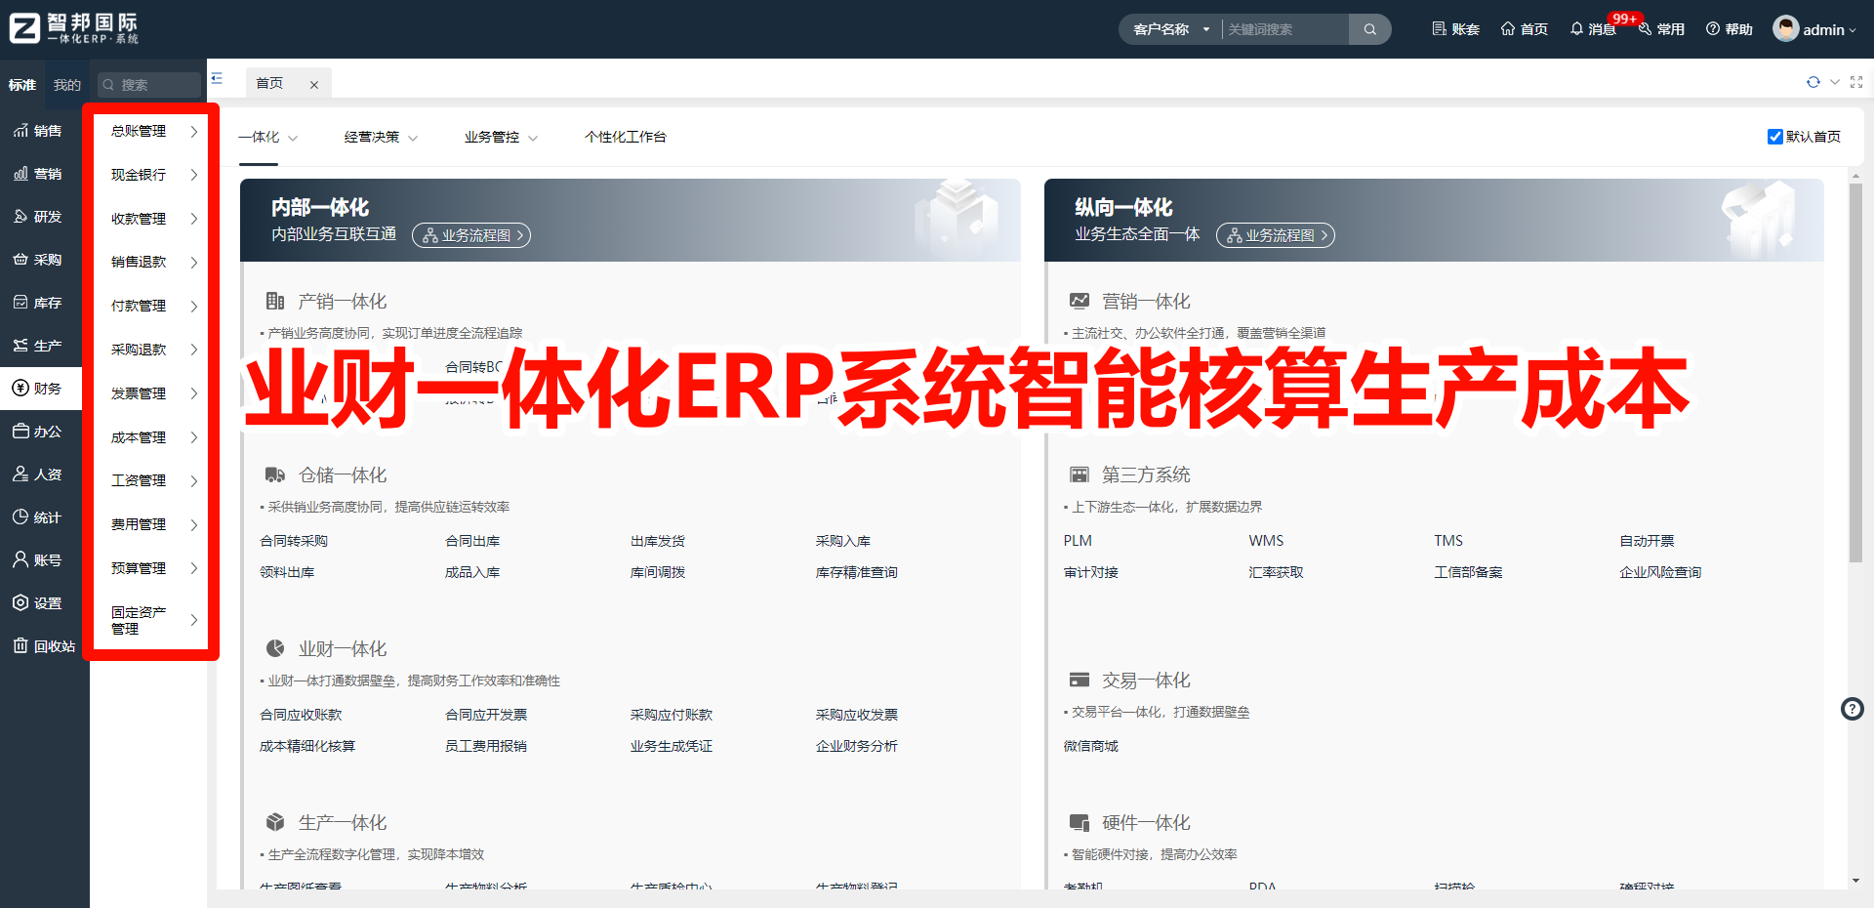Image resolution: width=1874 pixels, height=908 pixels.
Task: Click the 关键词搜索 input field
Action: 1284,29
